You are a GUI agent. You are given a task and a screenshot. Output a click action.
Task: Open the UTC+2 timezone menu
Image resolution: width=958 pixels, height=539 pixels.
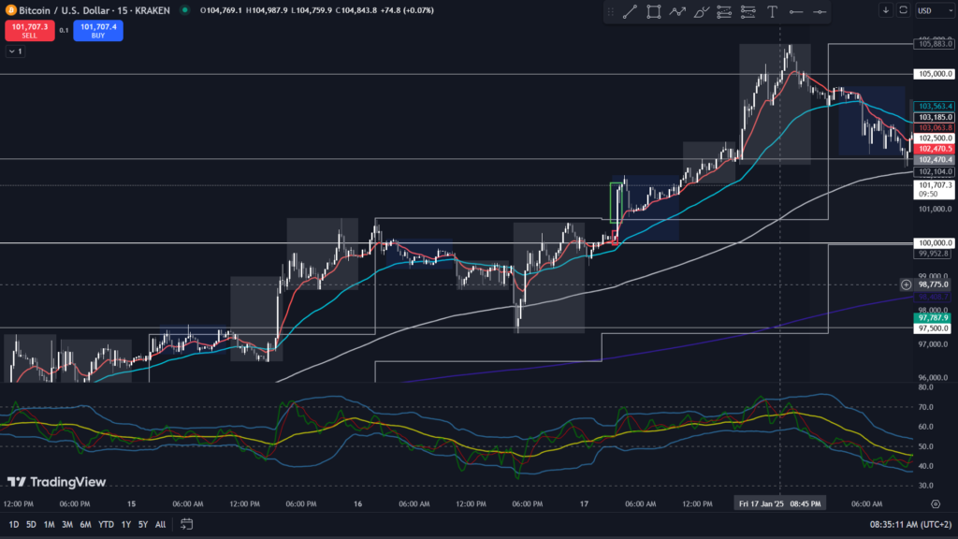[931, 524]
